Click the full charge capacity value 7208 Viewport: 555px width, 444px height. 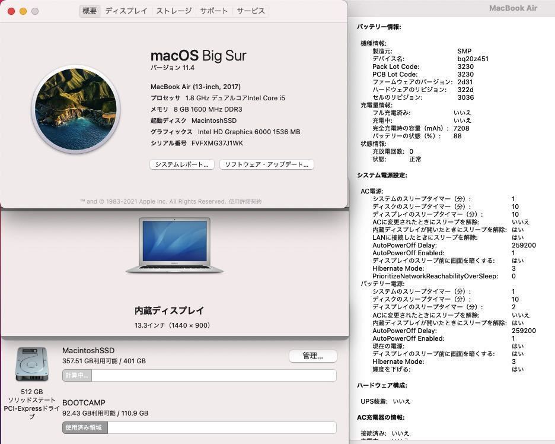pyautogui.click(x=461, y=128)
